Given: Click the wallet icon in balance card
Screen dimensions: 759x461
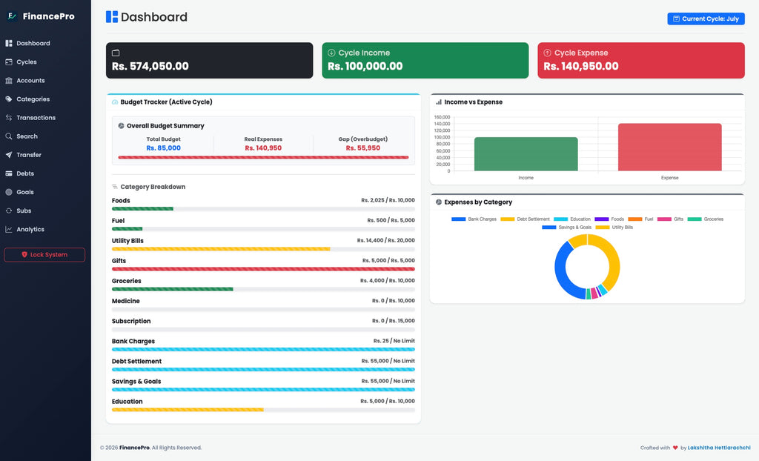Looking at the screenshot, I should coord(116,53).
